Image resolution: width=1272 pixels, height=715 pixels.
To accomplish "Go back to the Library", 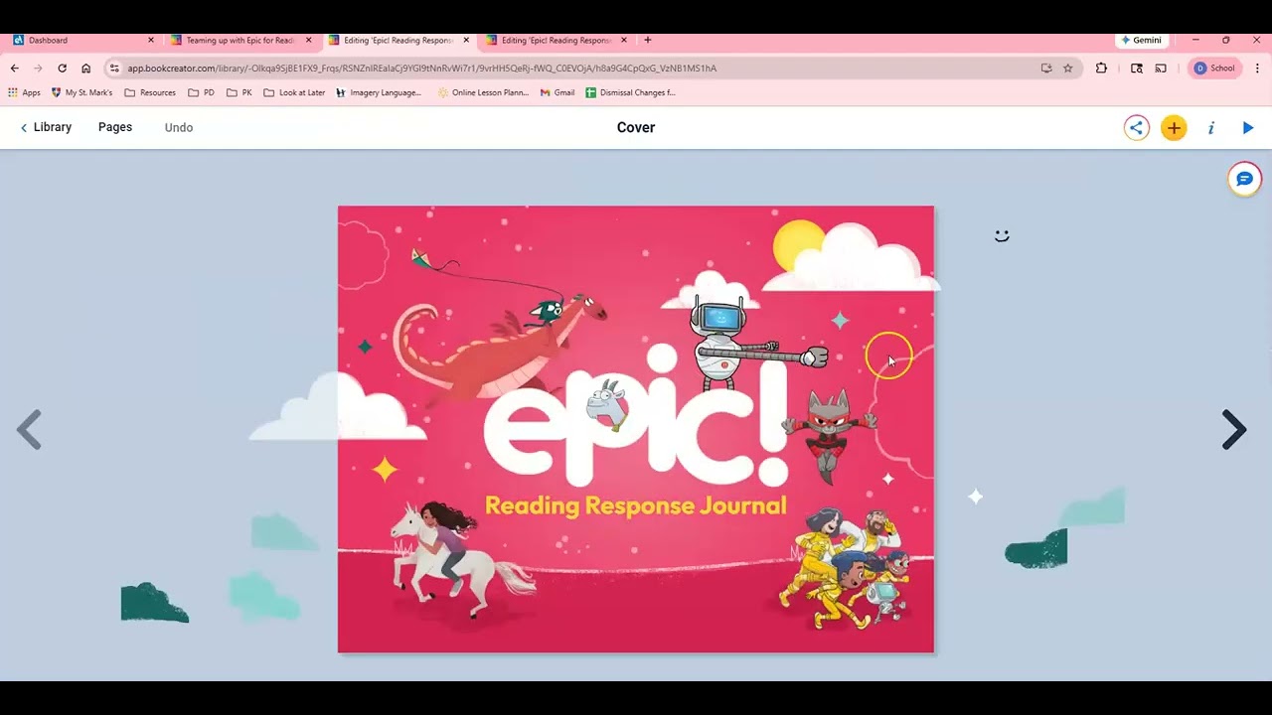I will coord(46,127).
